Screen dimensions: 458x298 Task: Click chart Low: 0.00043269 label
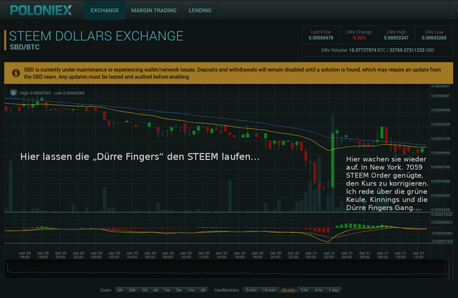pyautogui.click(x=69, y=93)
